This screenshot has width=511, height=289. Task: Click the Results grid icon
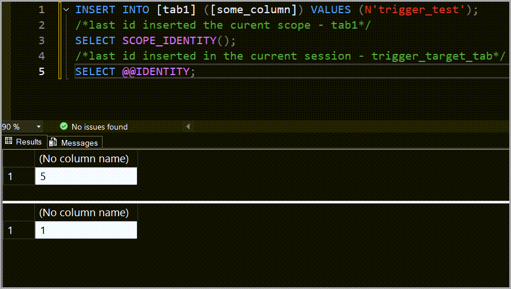9,141
